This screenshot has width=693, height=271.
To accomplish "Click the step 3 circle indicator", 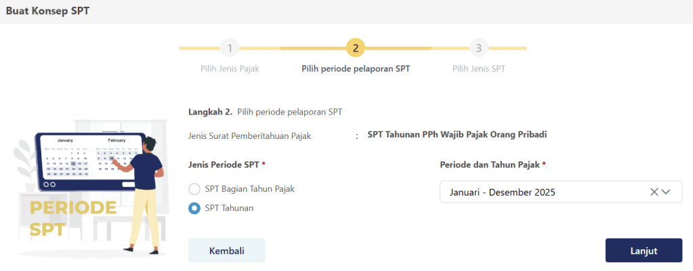I will [x=479, y=48].
